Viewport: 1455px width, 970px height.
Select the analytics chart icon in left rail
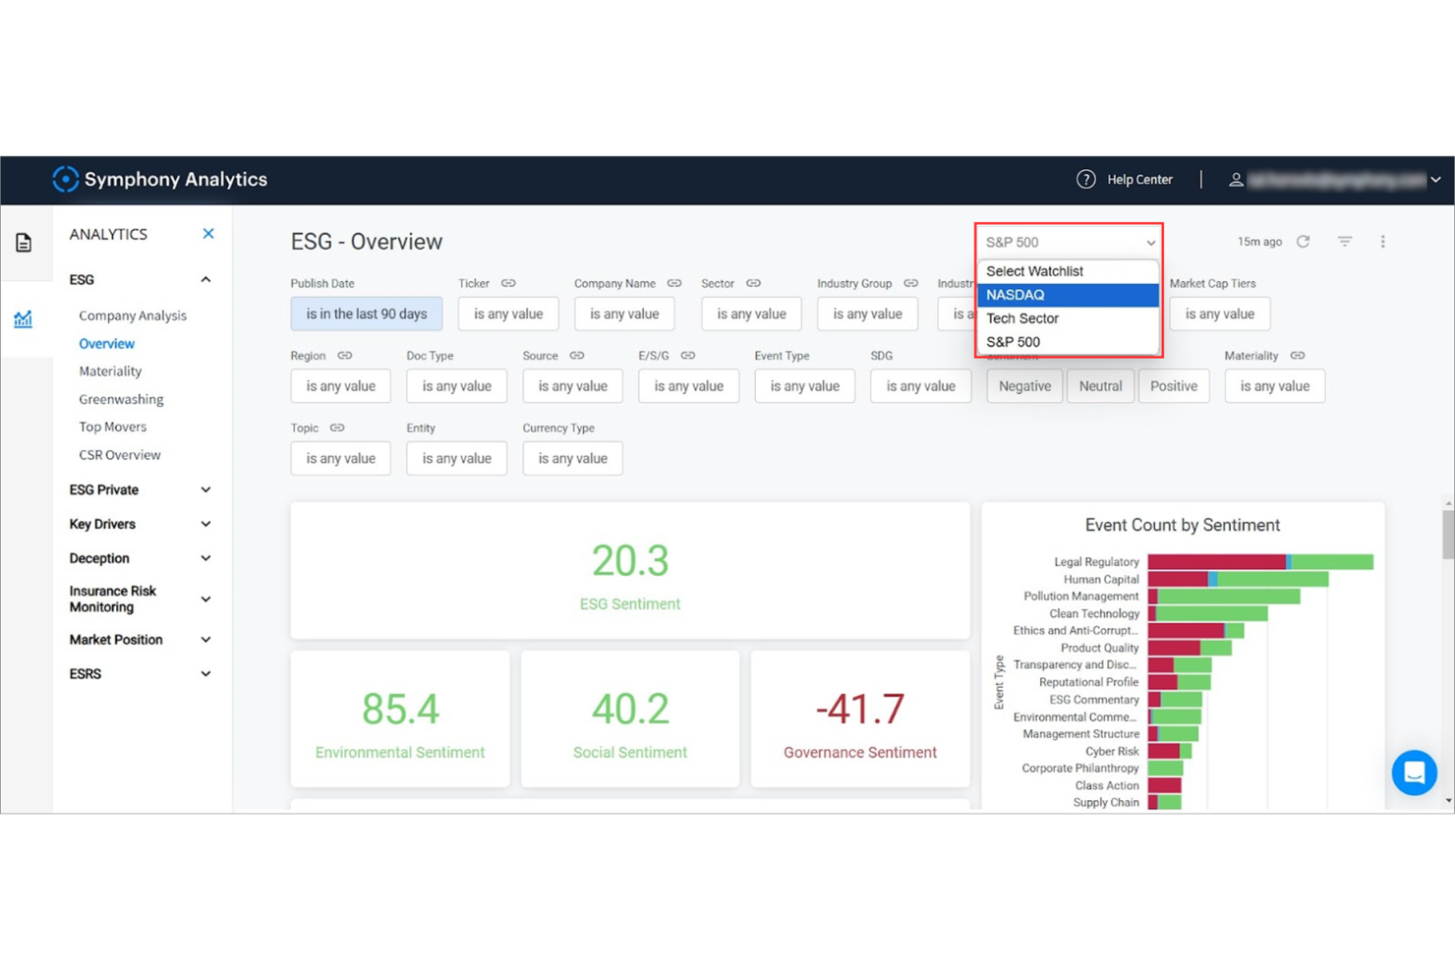[x=24, y=318]
